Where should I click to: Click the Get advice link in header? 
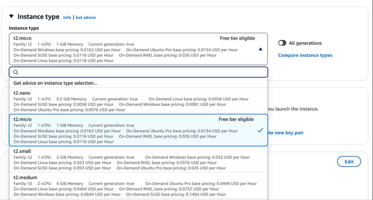pyautogui.click(x=85, y=18)
